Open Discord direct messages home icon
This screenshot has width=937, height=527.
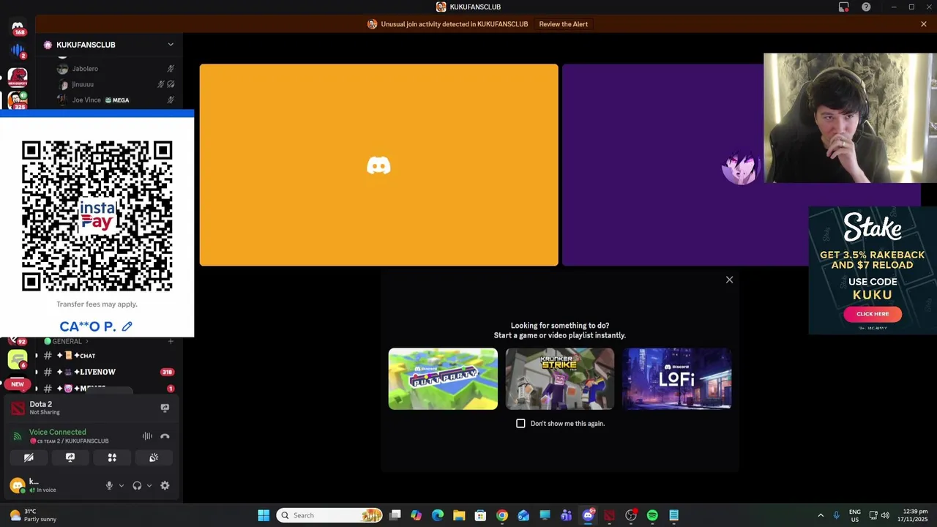(18, 26)
